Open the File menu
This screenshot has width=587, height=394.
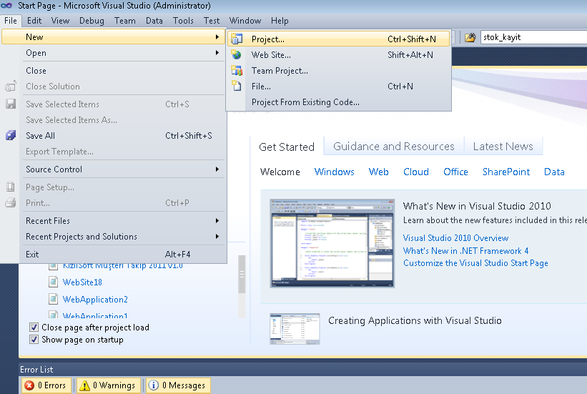[11, 21]
